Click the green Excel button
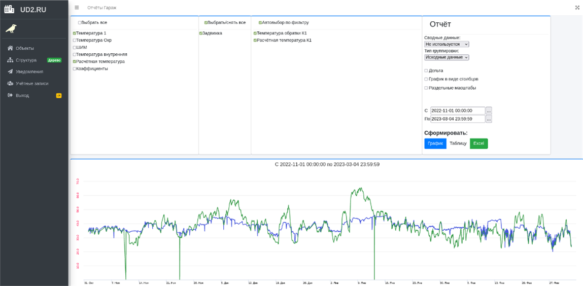This screenshot has height=286, width=583. (x=479, y=144)
